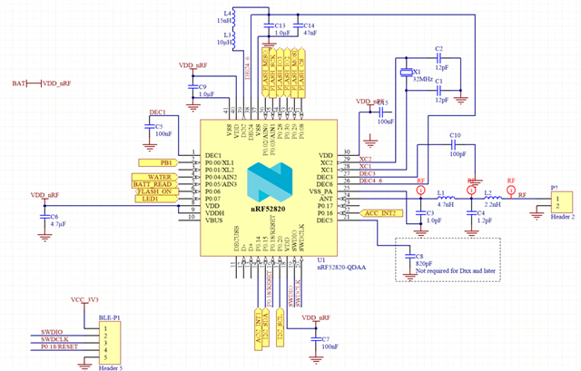The image size is (581, 371).
Task: Select the WATER port
Action: 154,177
